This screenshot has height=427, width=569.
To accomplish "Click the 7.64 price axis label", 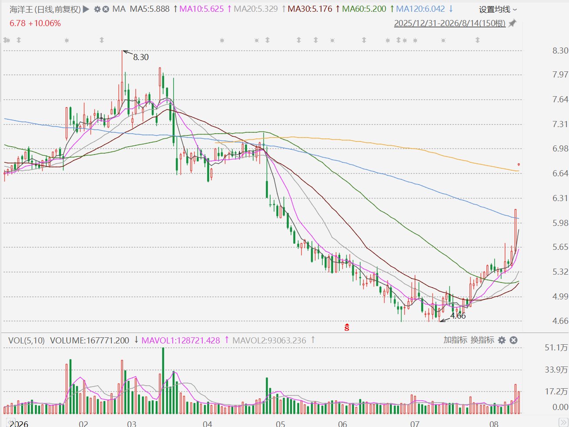I will (560, 99).
